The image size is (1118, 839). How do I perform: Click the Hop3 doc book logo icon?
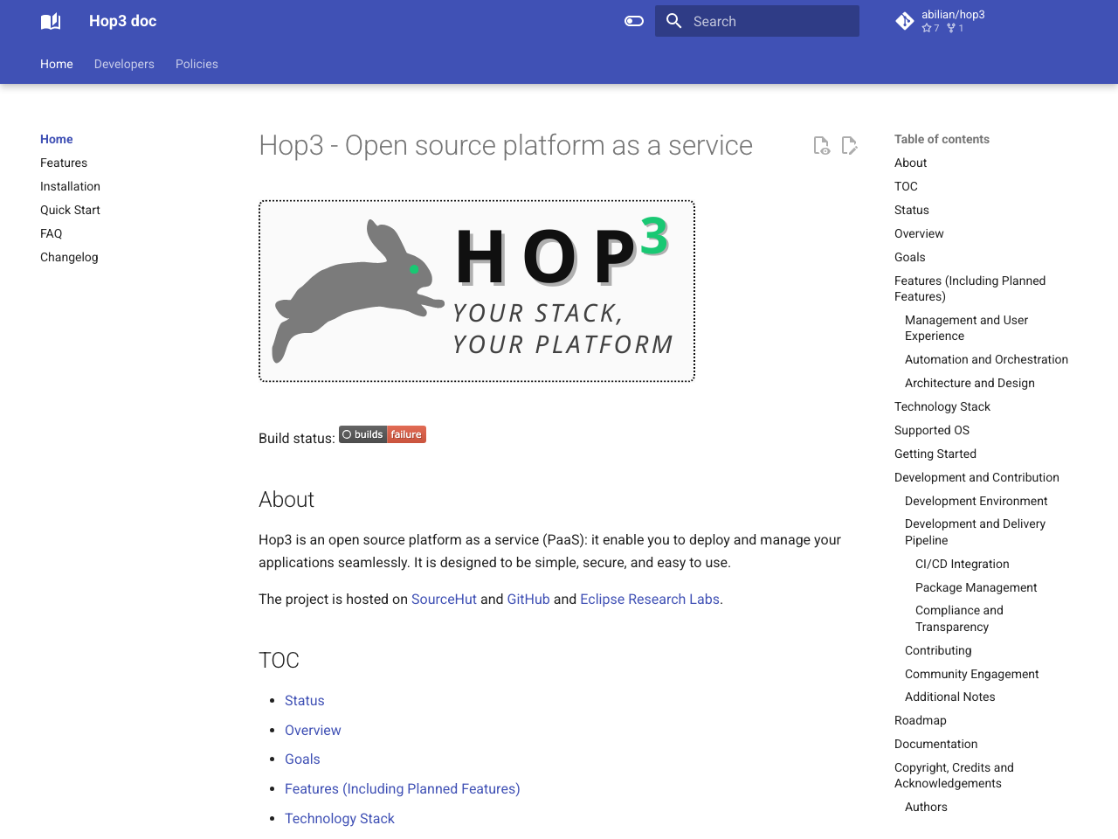pos(50,20)
